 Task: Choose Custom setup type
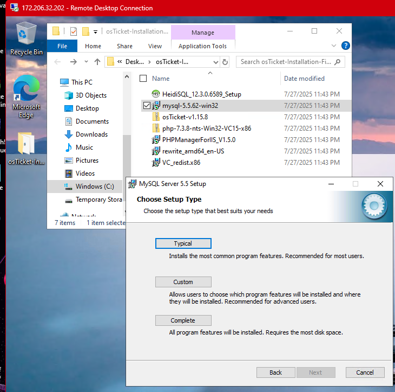(183, 282)
